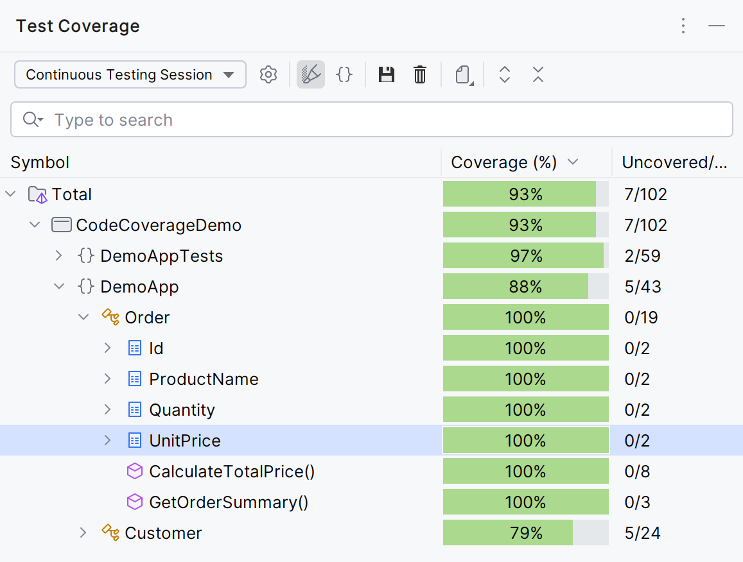Click the Customer 79% coverage bar
The width and height of the screenshot is (743, 562).
[x=525, y=532]
